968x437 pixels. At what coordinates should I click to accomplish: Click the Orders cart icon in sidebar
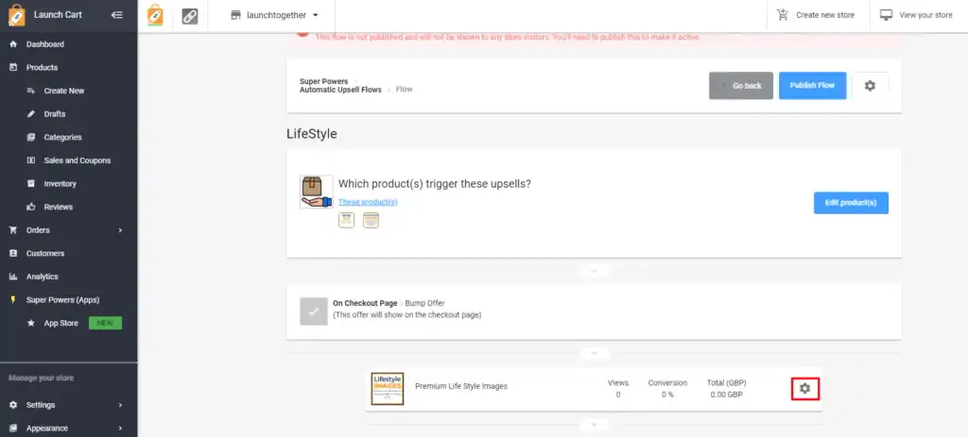click(x=13, y=230)
